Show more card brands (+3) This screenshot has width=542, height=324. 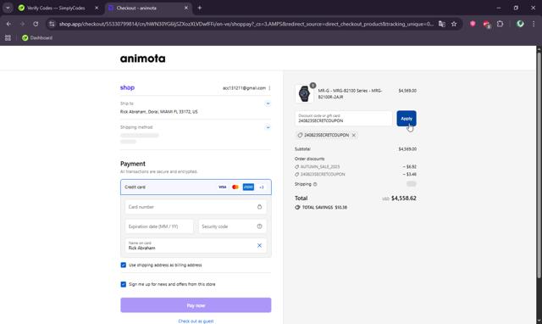click(x=262, y=187)
